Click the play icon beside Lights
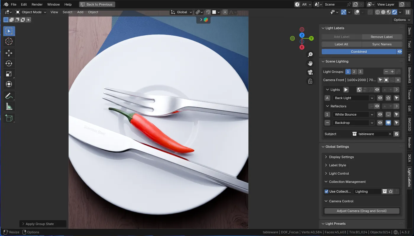Image resolution: width=414 pixels, height=236 pixels. [x=346, y=90]
